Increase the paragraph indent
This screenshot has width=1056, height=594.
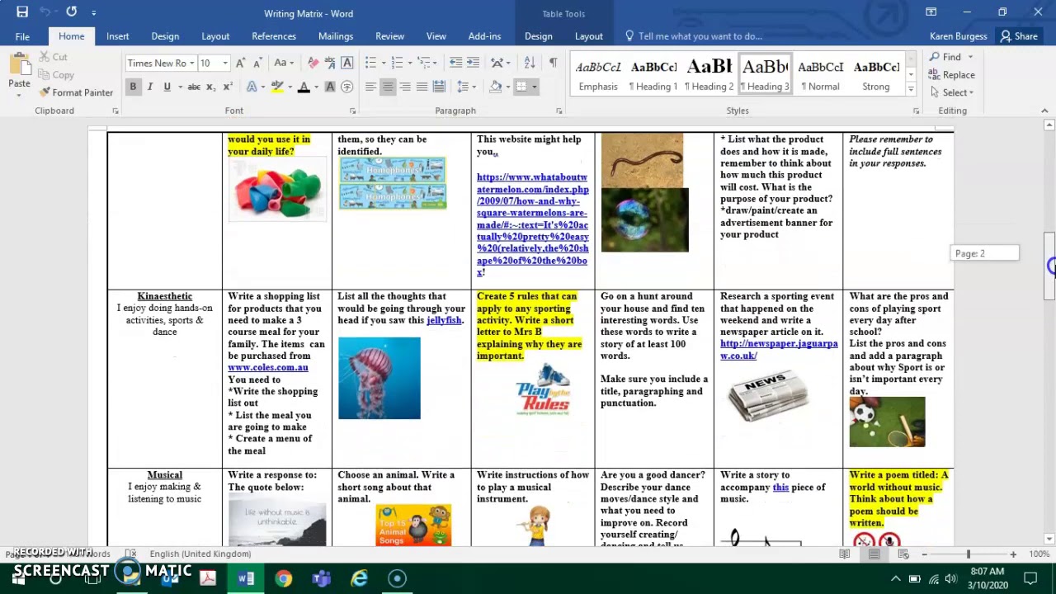click(473, 63)
